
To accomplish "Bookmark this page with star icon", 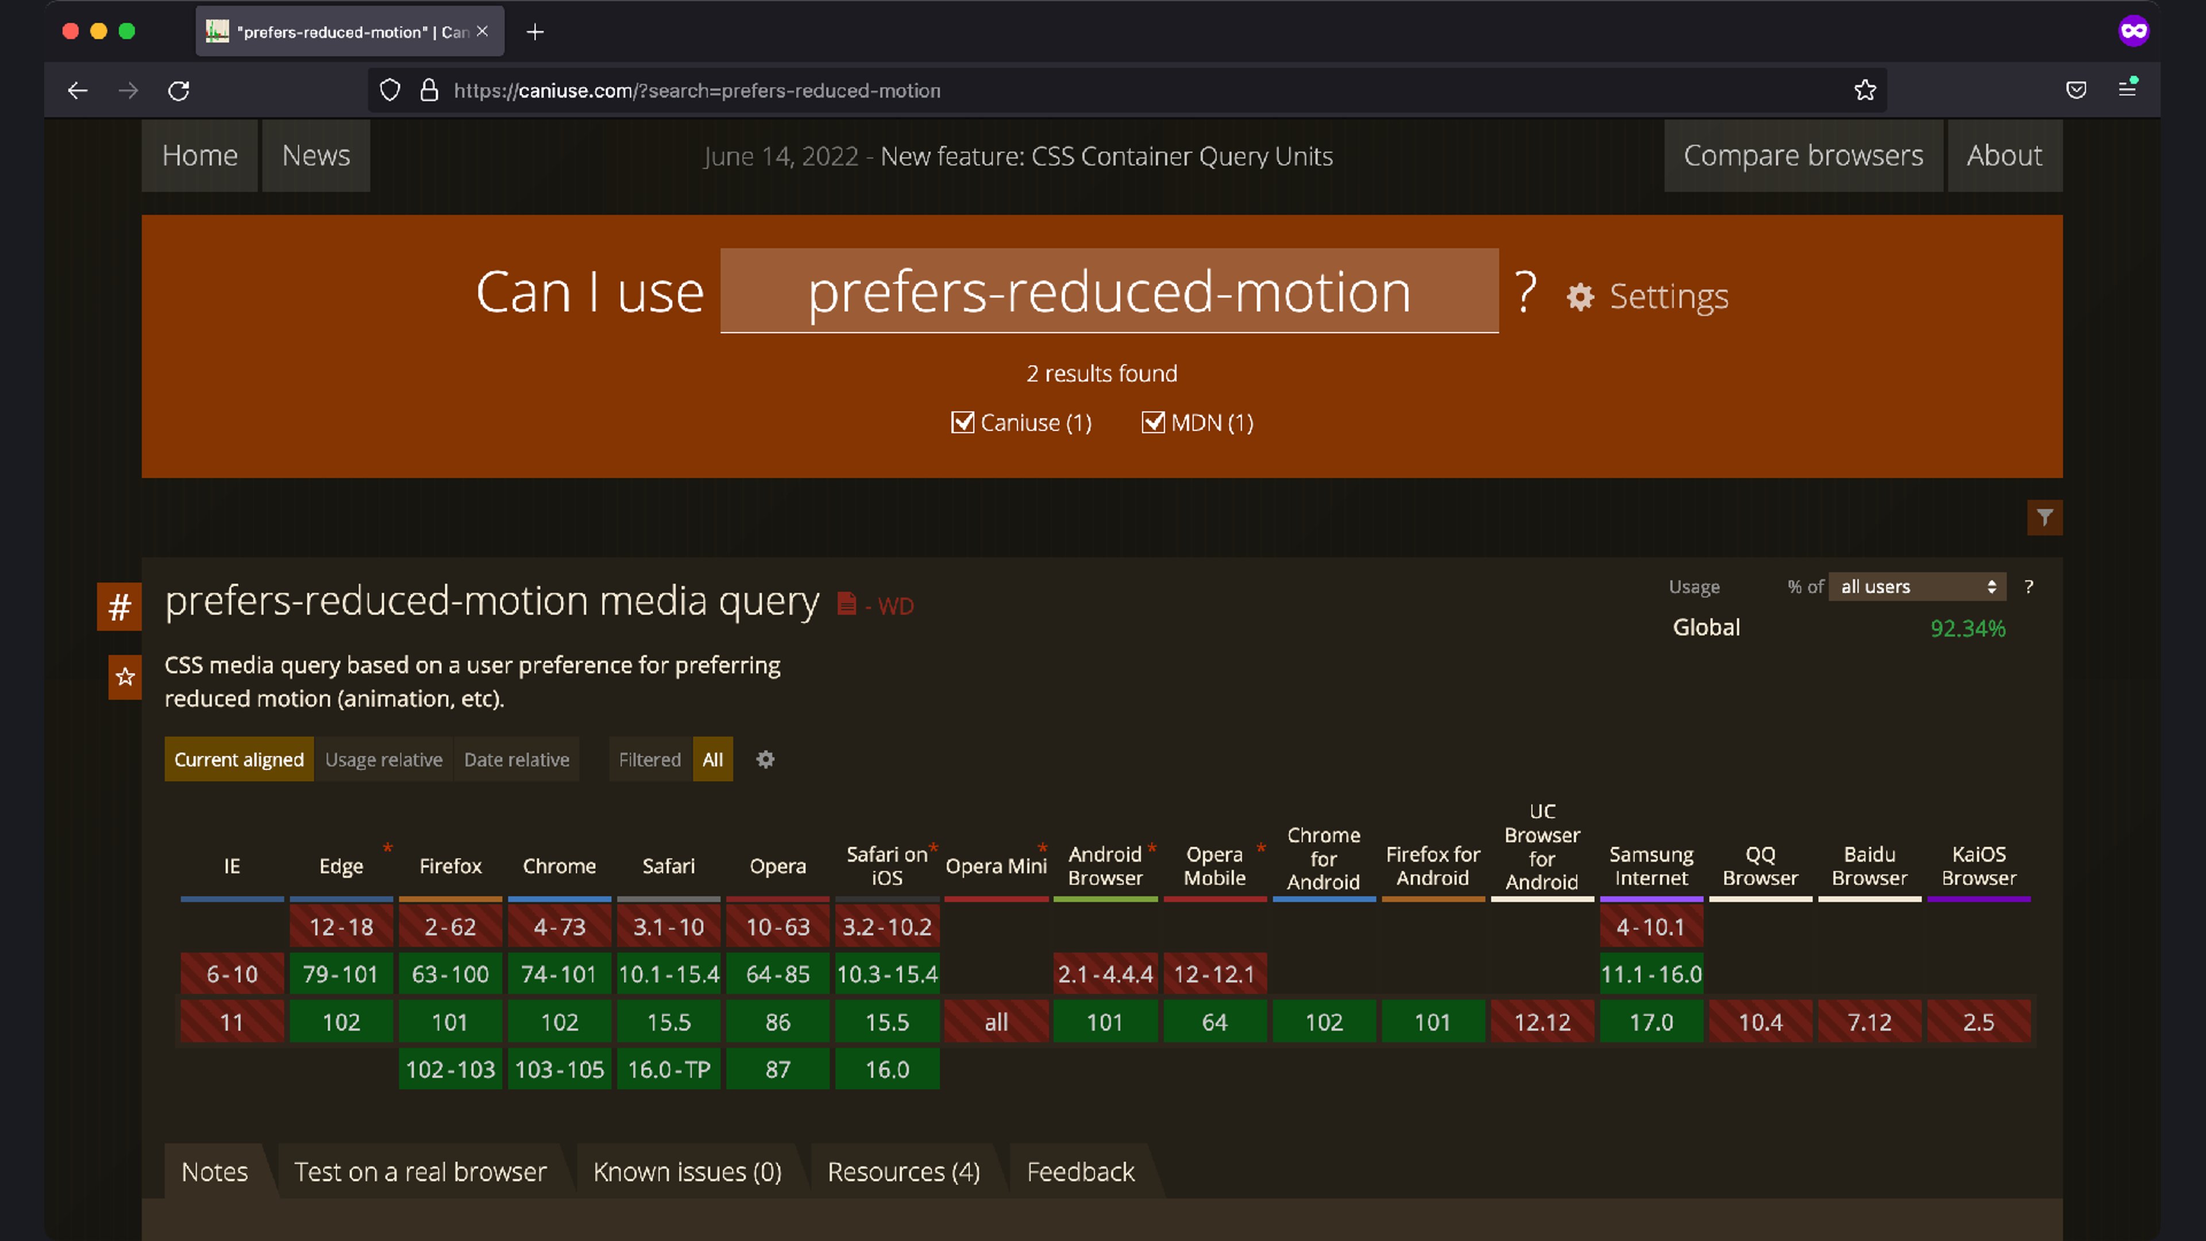I will click(x=1864, y=90).
